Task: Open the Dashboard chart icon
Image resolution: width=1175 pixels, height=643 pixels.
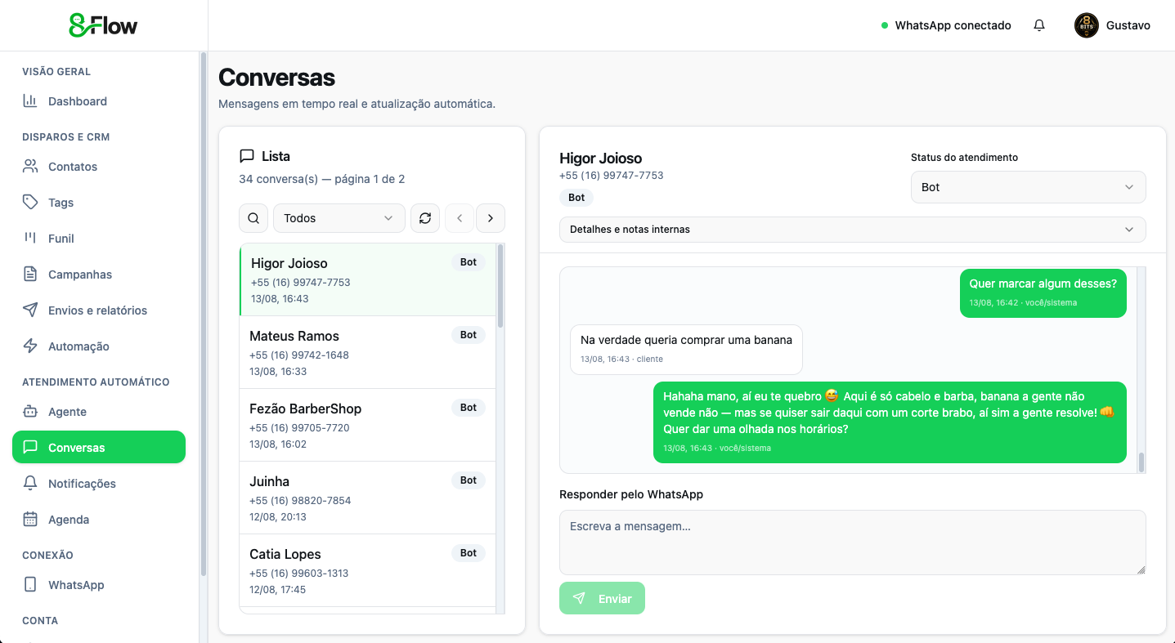Action: click(30, 101)
